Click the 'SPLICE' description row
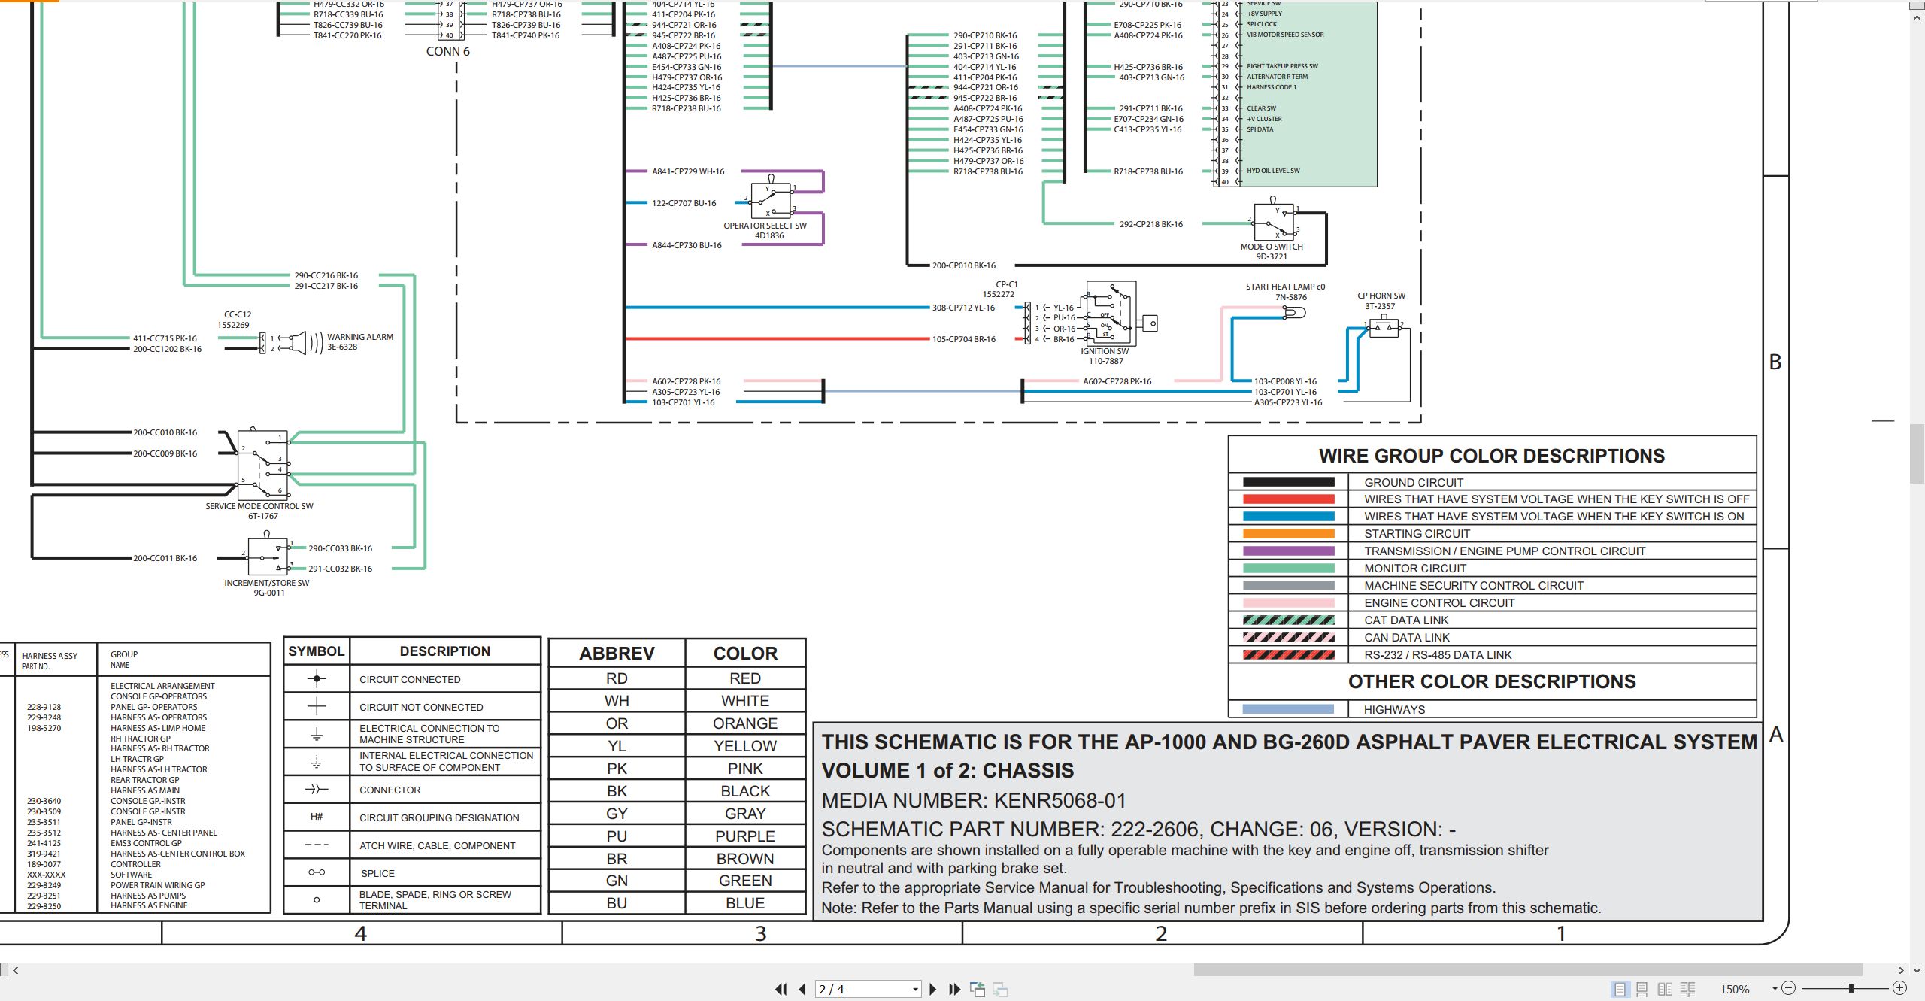 pos(377,873)
